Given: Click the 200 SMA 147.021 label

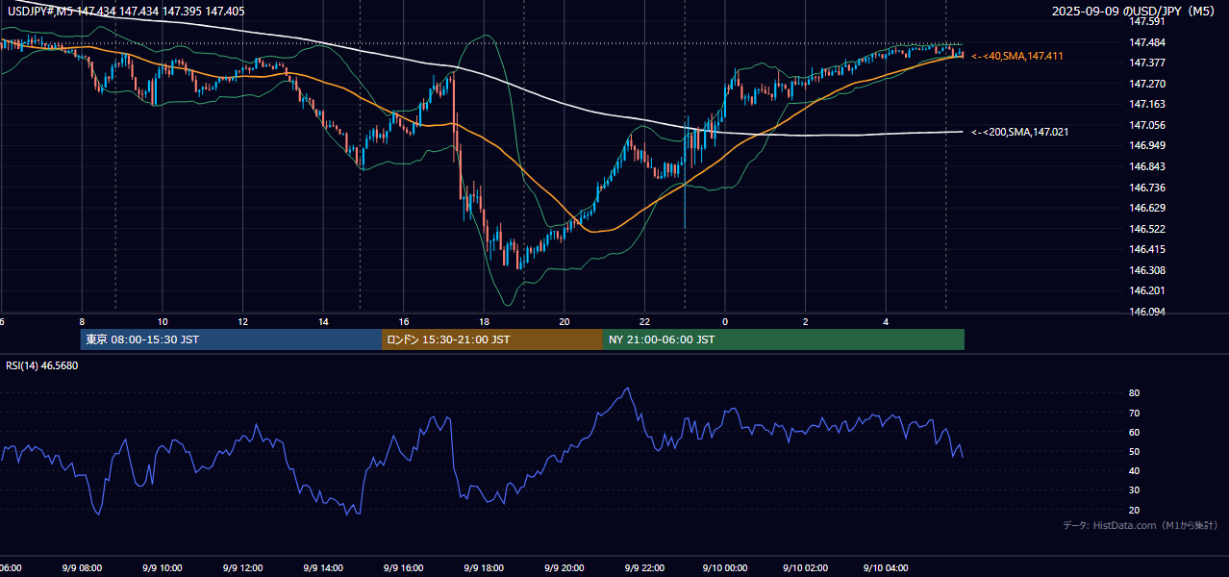Looking at the screenshot, I should pyautogui.click(x=1020, y=132).
